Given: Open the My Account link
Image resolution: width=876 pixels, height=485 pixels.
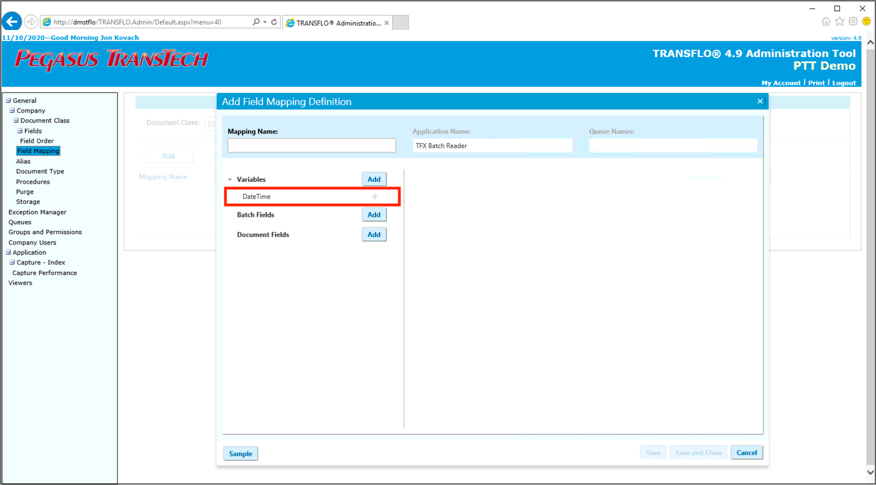Looking at the screenshot, I should 781,83.
